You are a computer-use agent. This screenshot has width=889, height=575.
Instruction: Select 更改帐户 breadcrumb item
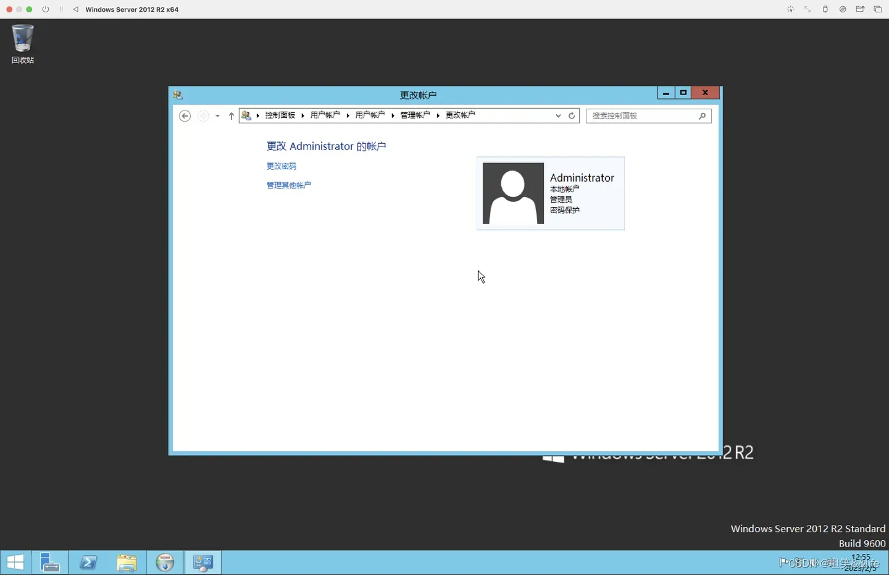point(461,115)
